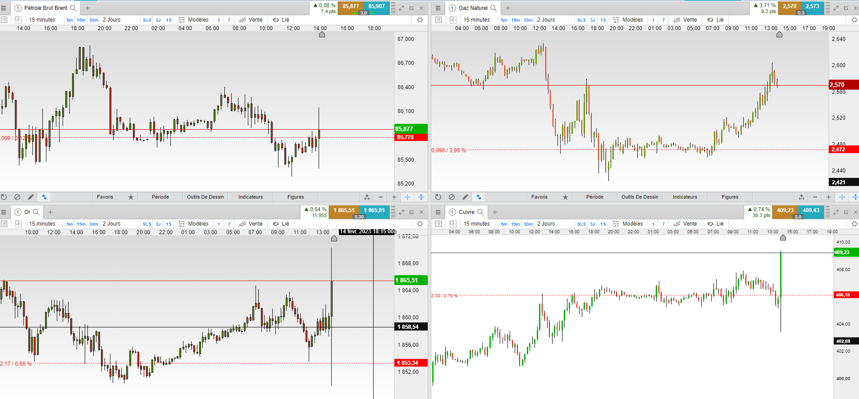
Task: Open the Indicateurs menu under Brent chart
Action: click(x=250, y=197)
